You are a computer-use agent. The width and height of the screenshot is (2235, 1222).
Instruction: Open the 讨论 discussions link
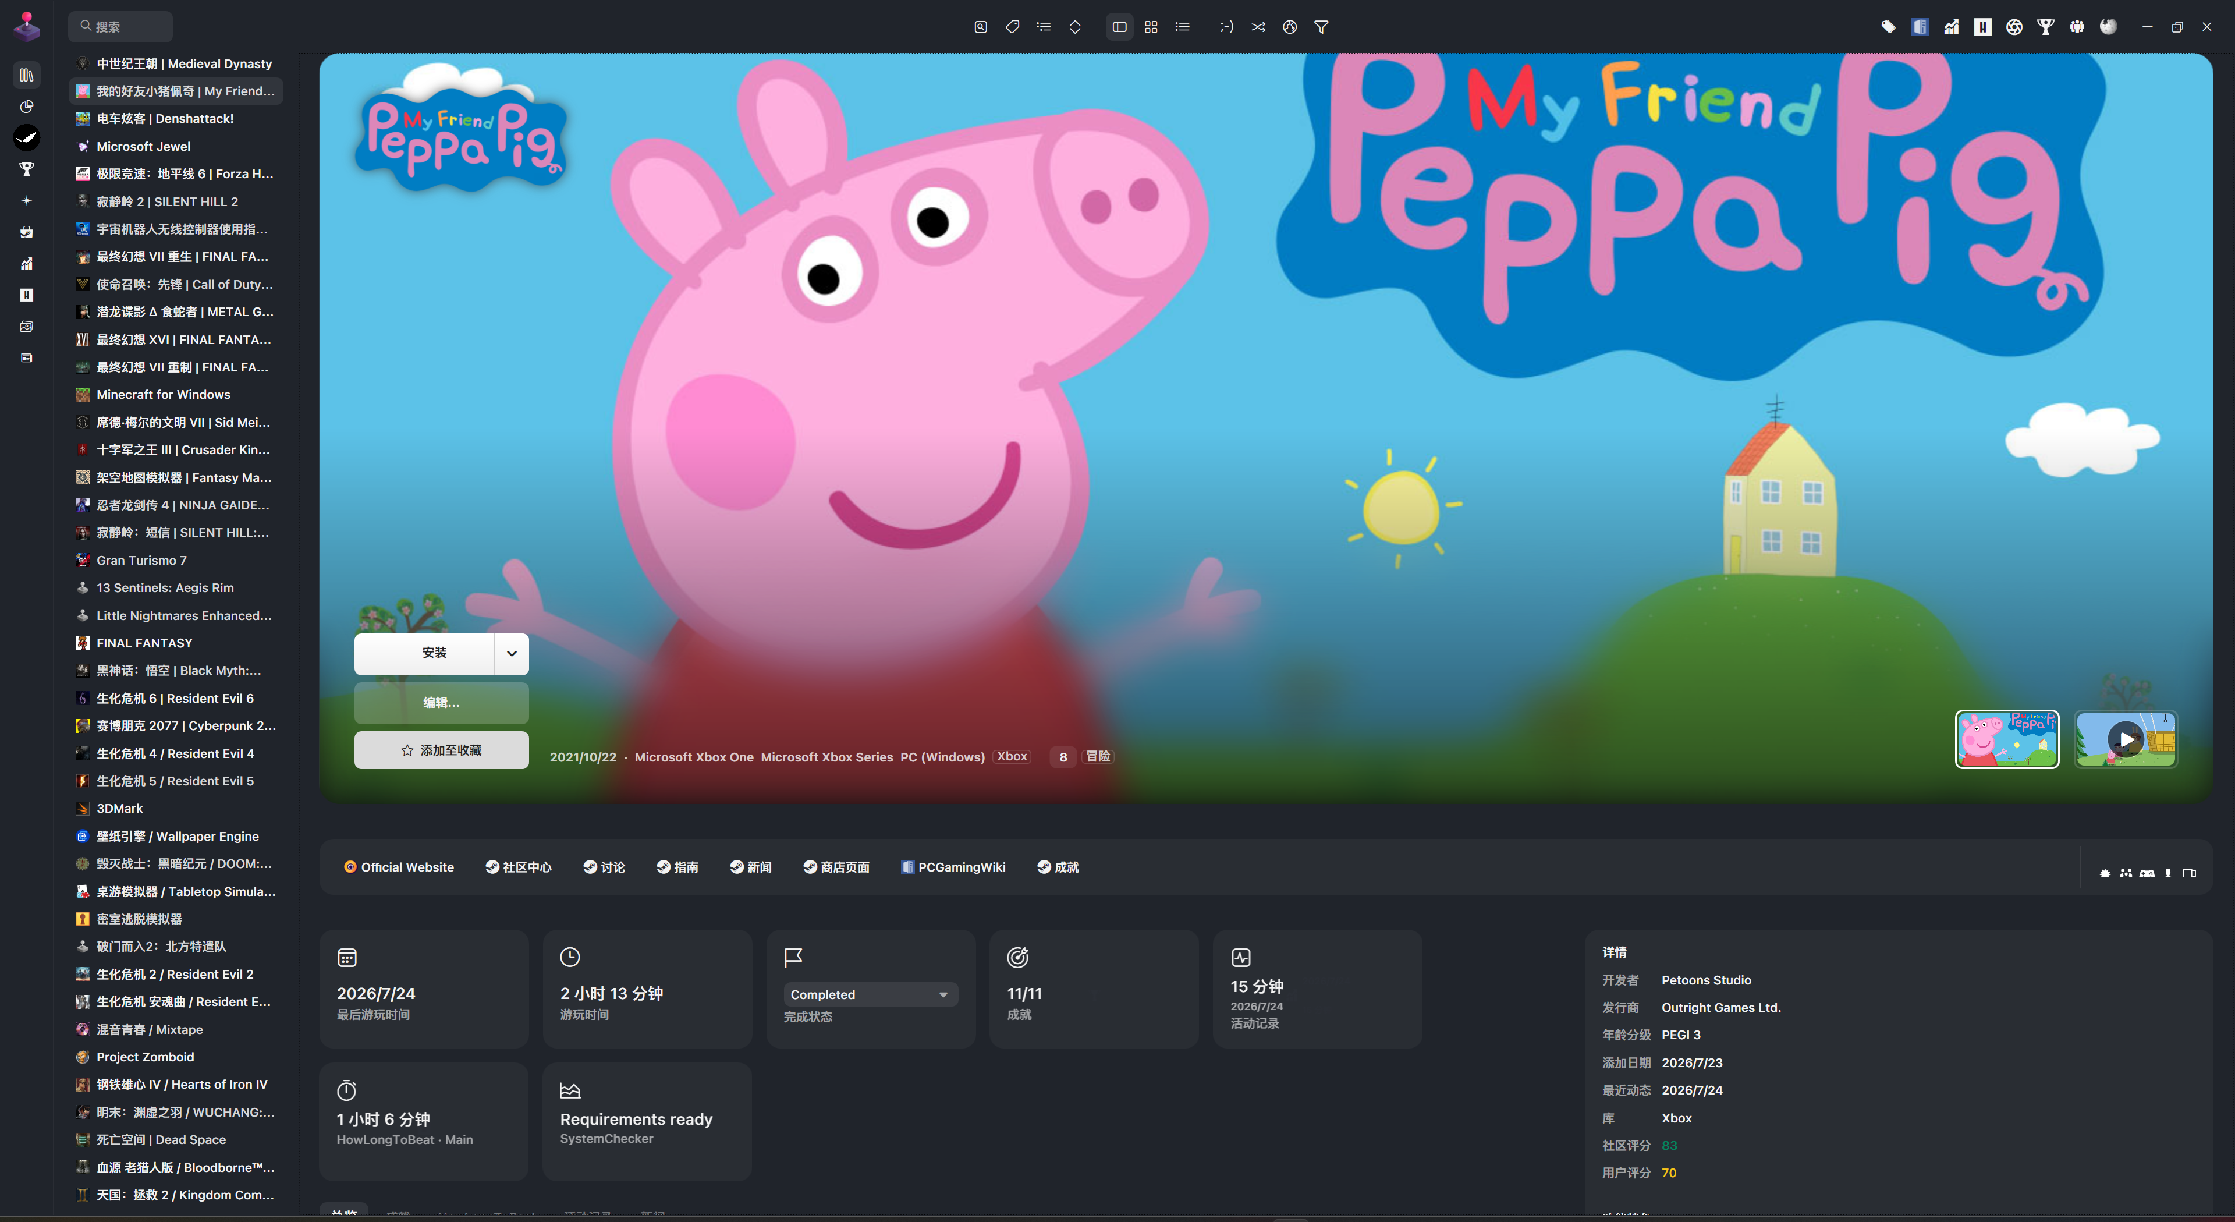604,867
